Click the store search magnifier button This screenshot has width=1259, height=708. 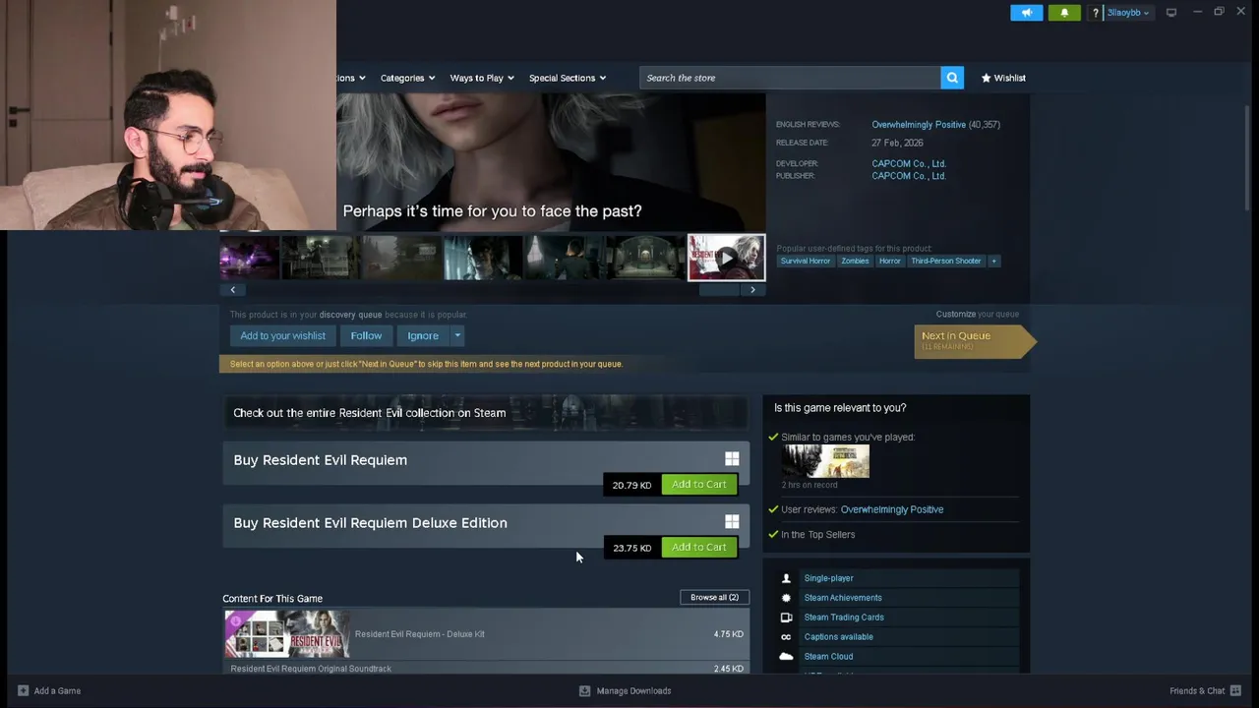952,78
